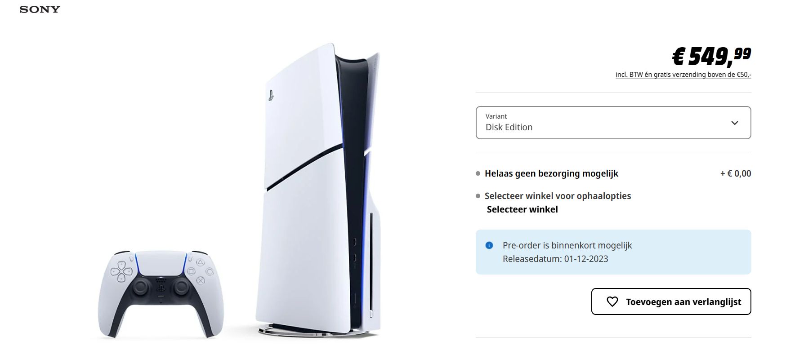
Task: Click the PlayStation logo on the console image
Action: pos(271,96)
